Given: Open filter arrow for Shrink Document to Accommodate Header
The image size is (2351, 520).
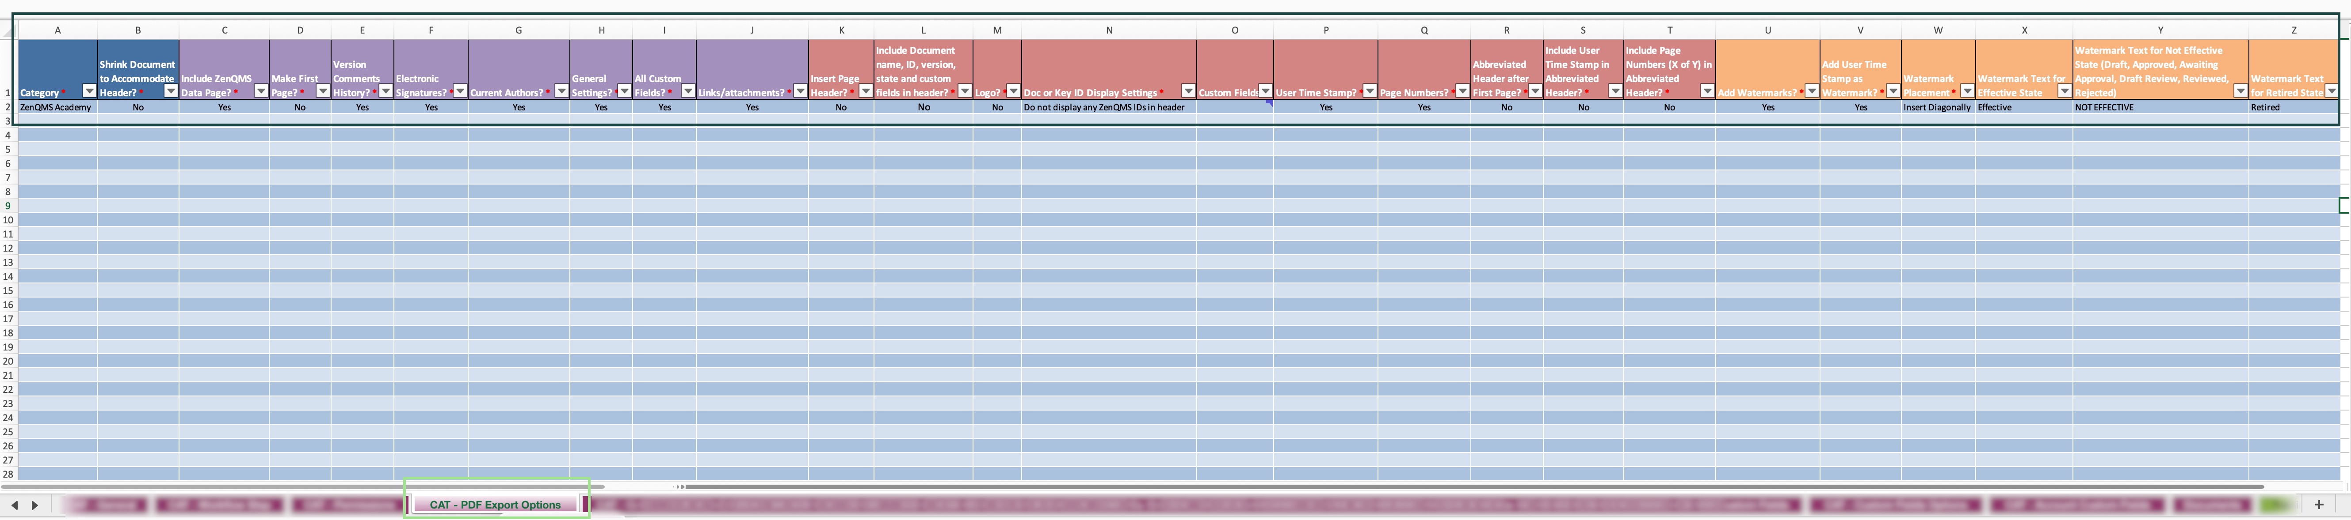Looking at the screenshot, I should (x=171, y=91).
